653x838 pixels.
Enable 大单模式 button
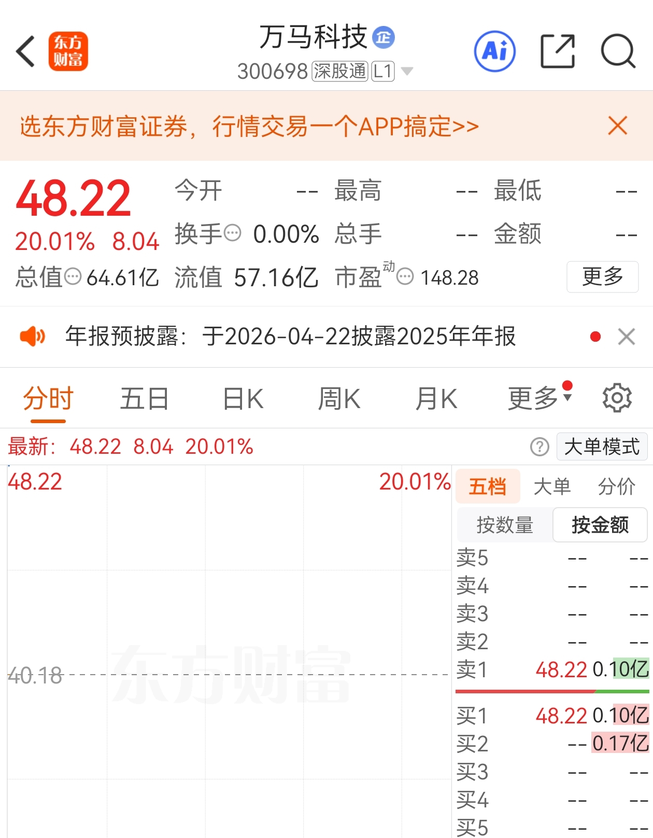point(602,446)
